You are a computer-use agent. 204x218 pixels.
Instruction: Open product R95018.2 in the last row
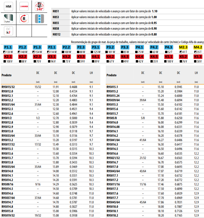[113, 215]
